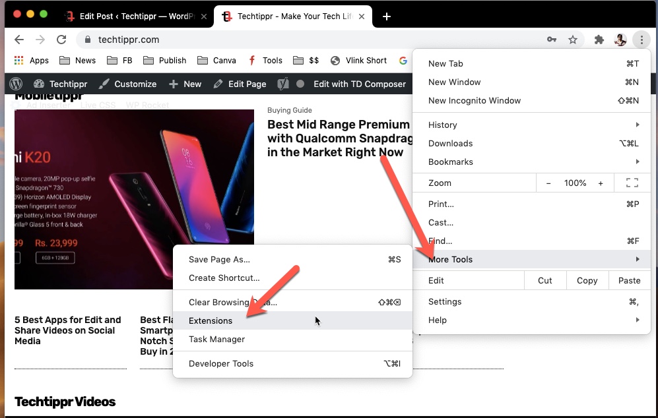Open the $$ bookmarks folder

click(306, 61)
